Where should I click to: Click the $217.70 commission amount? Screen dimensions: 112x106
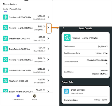tap(42, 79)
